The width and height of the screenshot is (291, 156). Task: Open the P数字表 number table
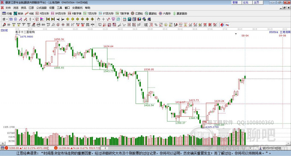pyautogui.click(x=75, y=14)
